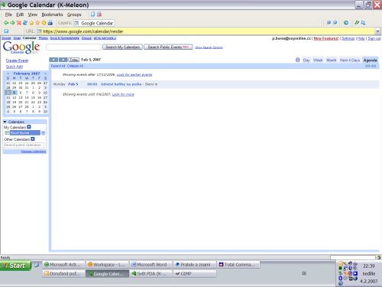Open Docs & Spreadsheets top link
The width and height of the screenshot is (382, 287).
pyautogui.click(x=65, y=38)
